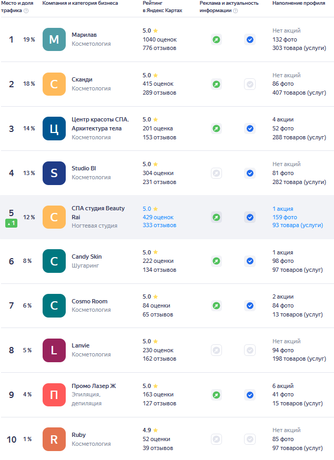Screen dimensions: 334x460
Task: Click the green position change '1' badge
Action: pyautogui.click(x=11, y=223)
